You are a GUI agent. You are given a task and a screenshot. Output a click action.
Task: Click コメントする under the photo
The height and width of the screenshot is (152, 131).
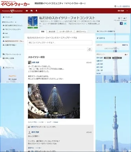(x=32, y=122)
